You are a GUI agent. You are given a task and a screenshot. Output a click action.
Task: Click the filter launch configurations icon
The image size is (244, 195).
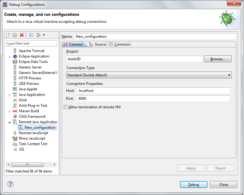(39, 35)
